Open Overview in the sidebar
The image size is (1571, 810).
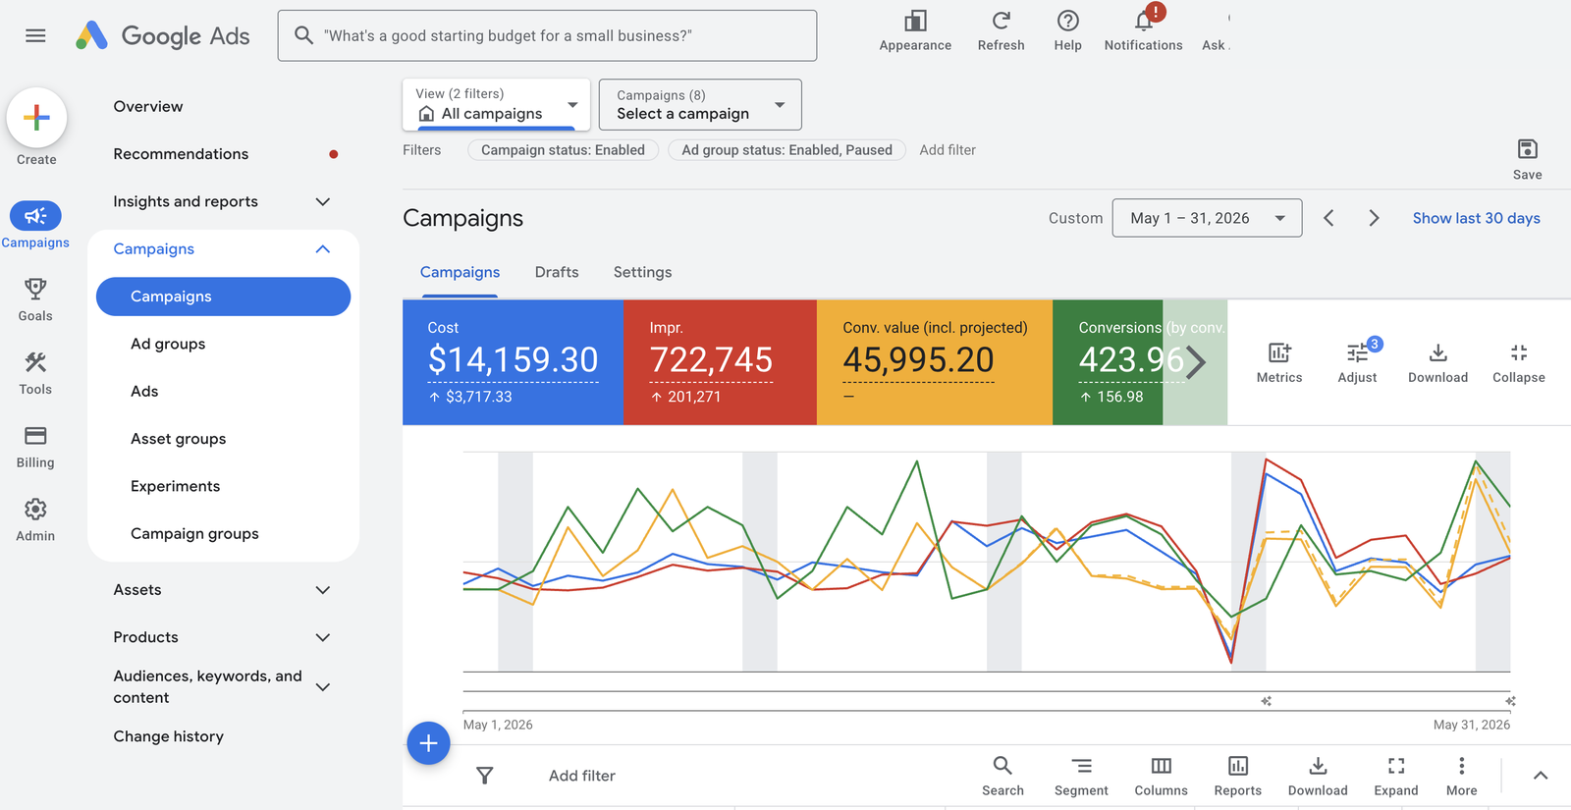pos(148,106)
